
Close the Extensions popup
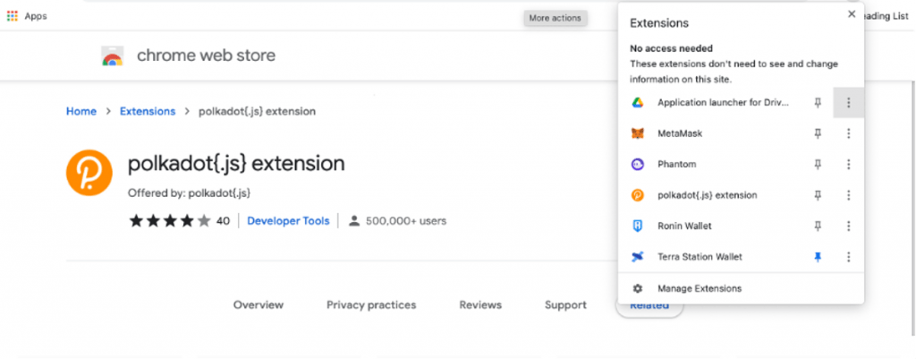[852, 14]
